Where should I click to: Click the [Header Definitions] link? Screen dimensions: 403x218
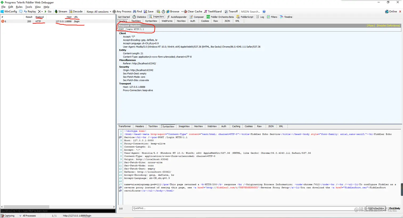[x=388, y=26]
